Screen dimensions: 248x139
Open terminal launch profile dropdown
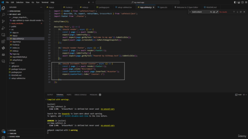[246, 95]
